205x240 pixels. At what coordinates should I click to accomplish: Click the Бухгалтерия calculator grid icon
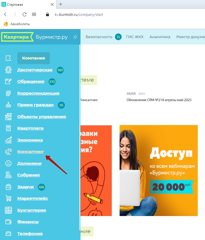8,210
